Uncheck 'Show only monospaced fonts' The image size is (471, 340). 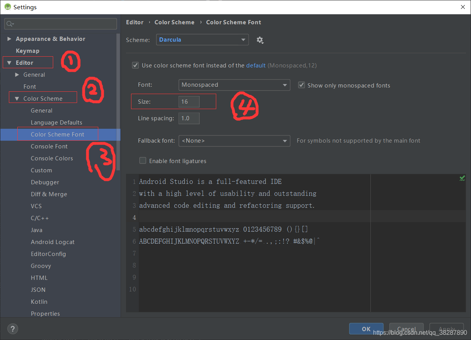point(301,86)
